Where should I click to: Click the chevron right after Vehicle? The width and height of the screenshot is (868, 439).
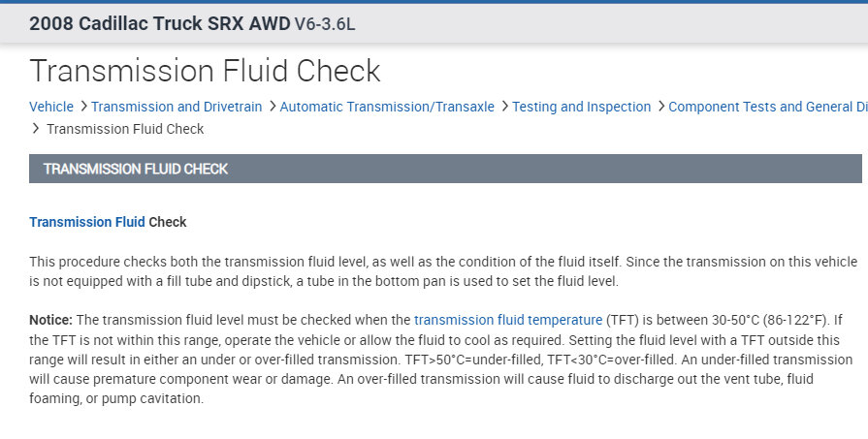pos(83,107)
